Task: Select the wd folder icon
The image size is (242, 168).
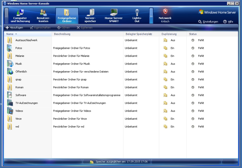Action: click(10, 127)
